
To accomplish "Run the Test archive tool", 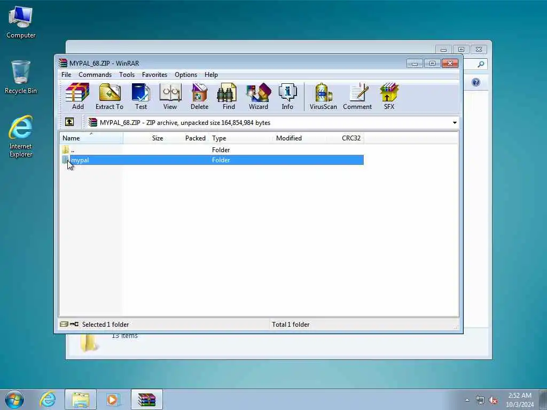I will [x=141, y=97].
